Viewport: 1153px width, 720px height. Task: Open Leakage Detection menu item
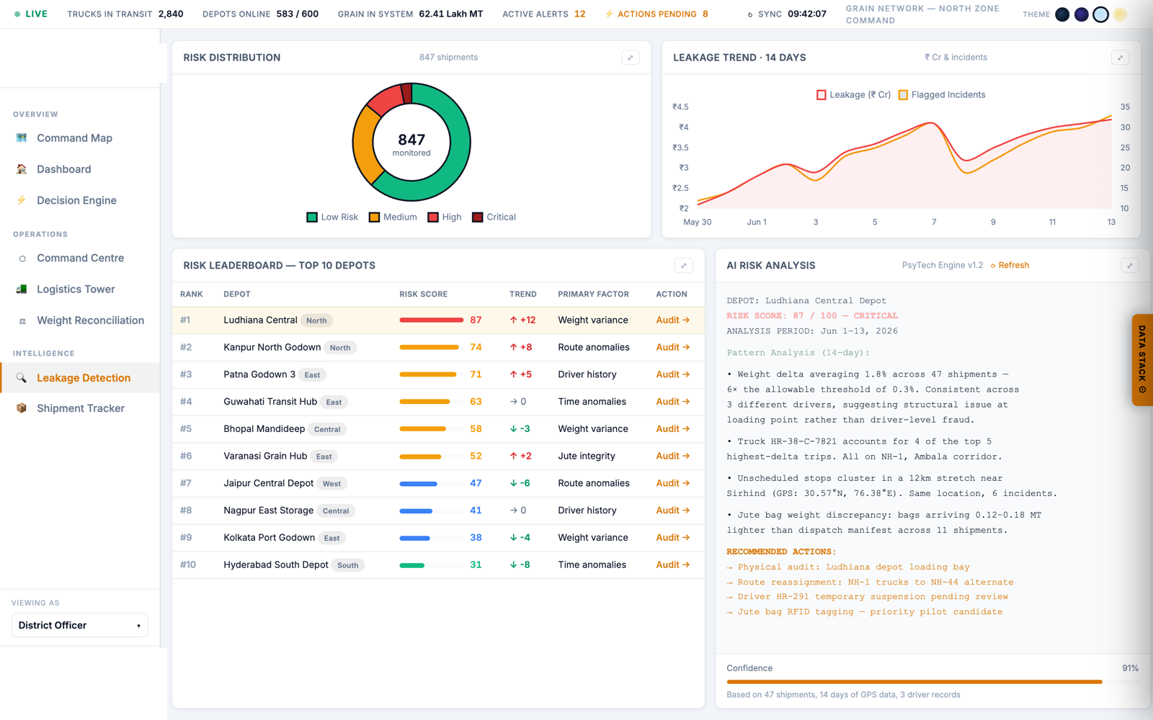pyautogui.click(x=80, y=377)
